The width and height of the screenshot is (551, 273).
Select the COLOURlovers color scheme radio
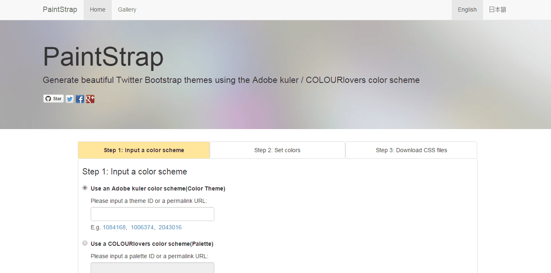click(85, 243)
